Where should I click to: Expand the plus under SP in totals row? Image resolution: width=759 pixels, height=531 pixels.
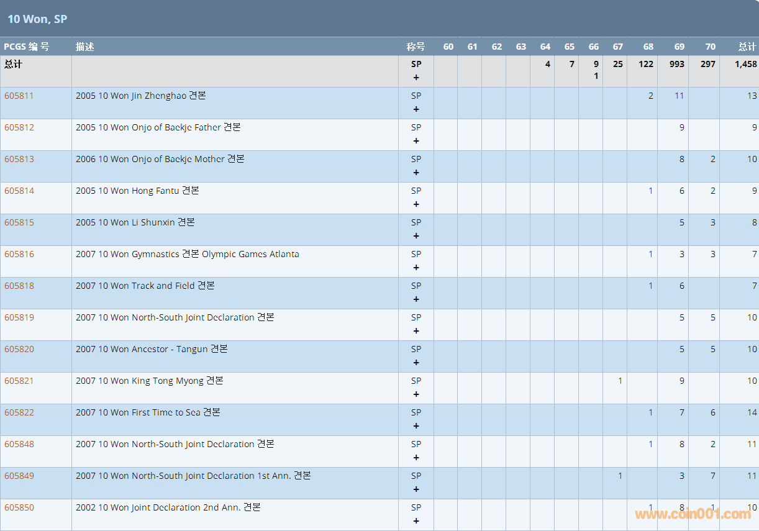416,78
